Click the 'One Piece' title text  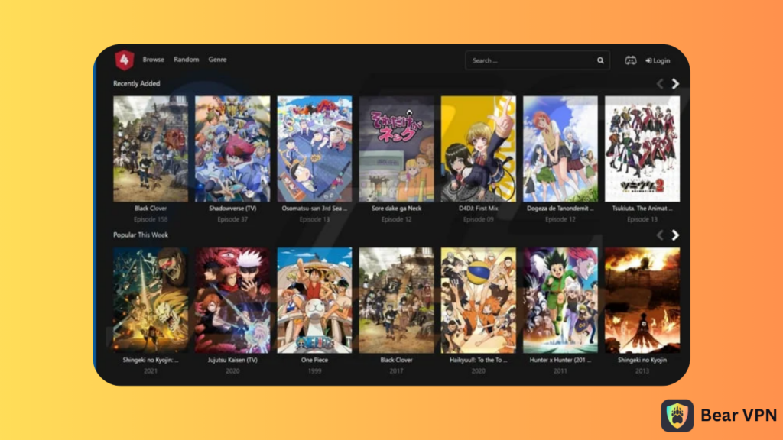(314, 360)
